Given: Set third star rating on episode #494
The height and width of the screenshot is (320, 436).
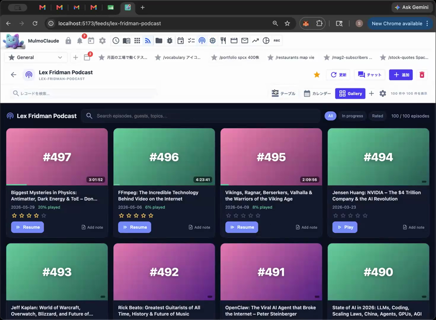Looking at the screenshot, I should 350,216.
